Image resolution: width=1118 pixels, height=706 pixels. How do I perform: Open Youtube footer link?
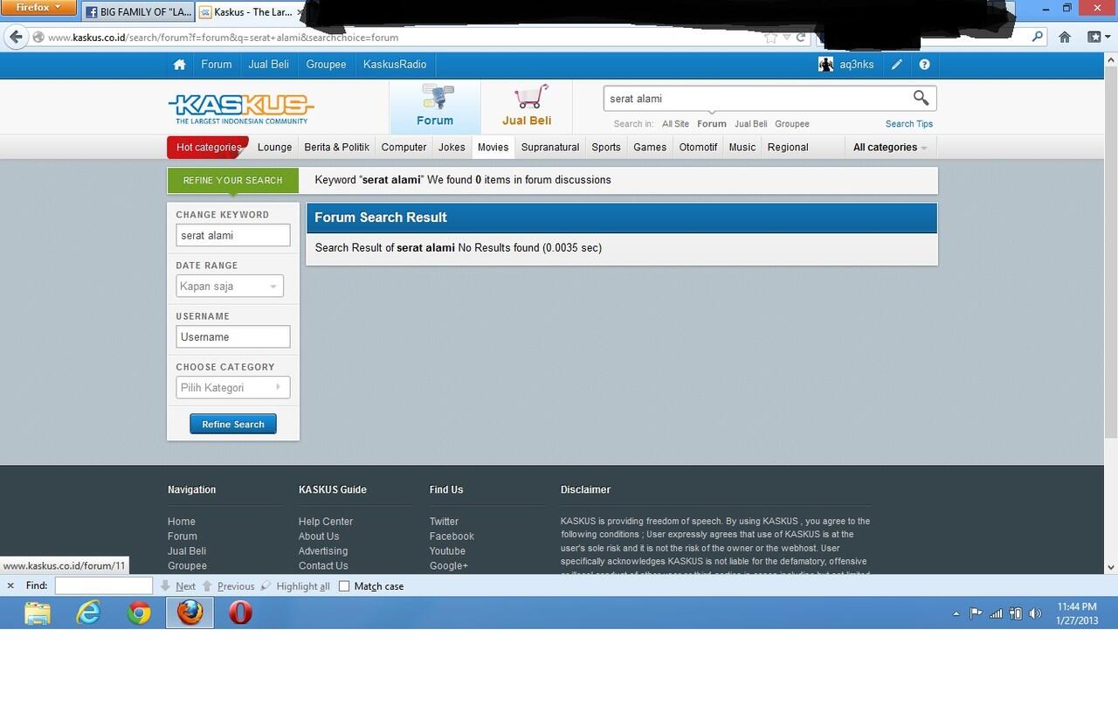(447, 551)
